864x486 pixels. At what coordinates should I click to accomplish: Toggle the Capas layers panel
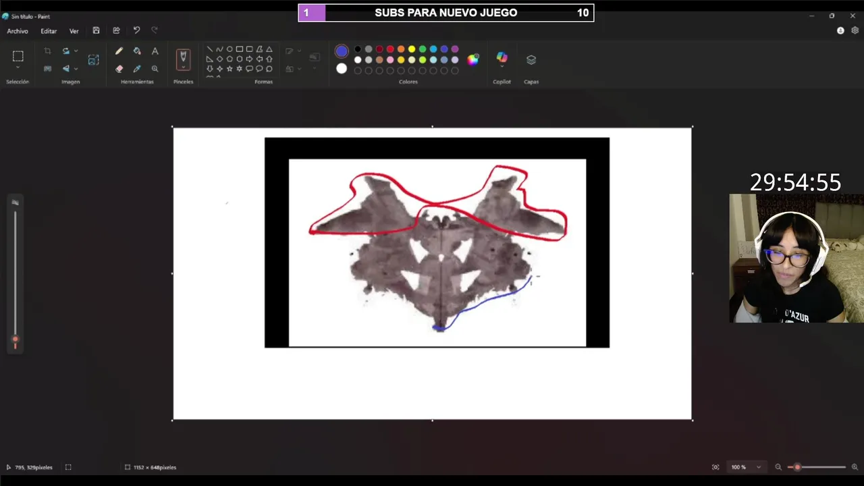pos(531,59)
